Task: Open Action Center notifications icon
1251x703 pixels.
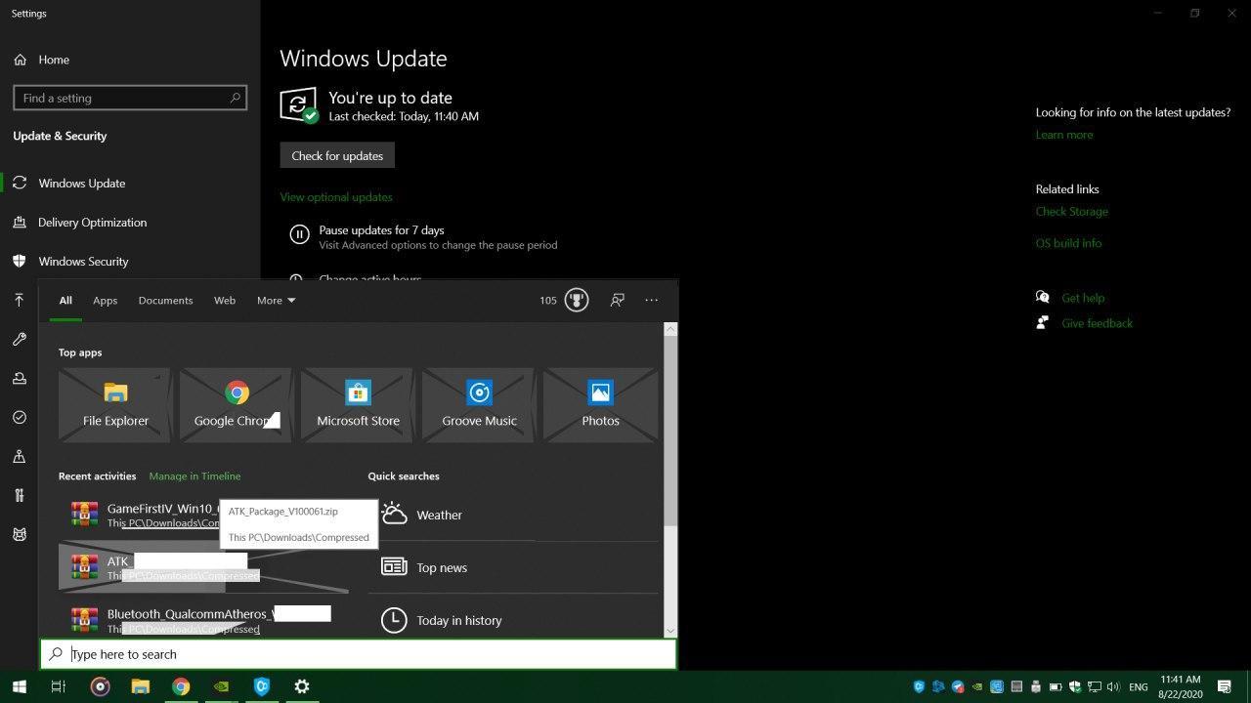Action: click(x=1225, y=686)
